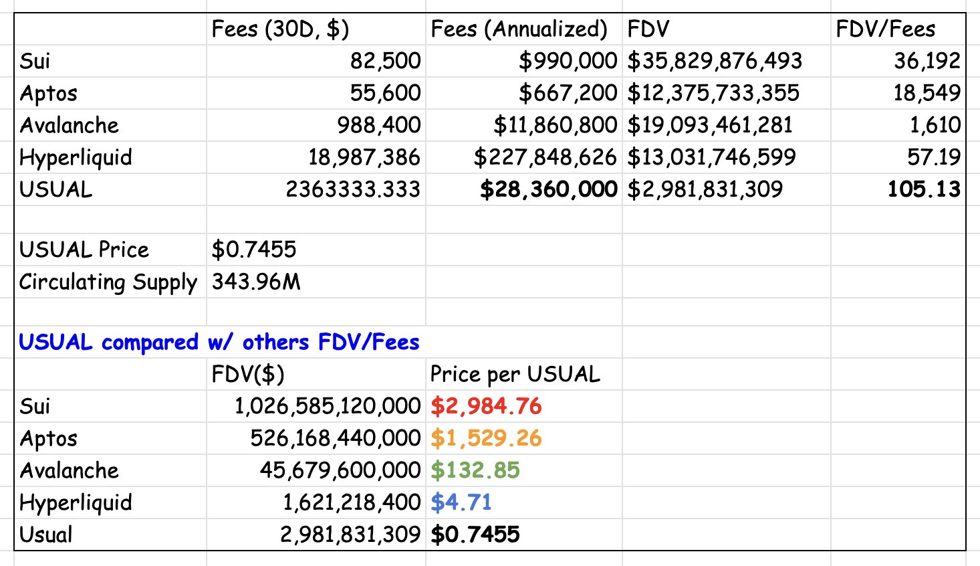This screenshot has height=566, width=980.
Task: Select the USUAL Price value $0.7455
Action: pos(254,250)
